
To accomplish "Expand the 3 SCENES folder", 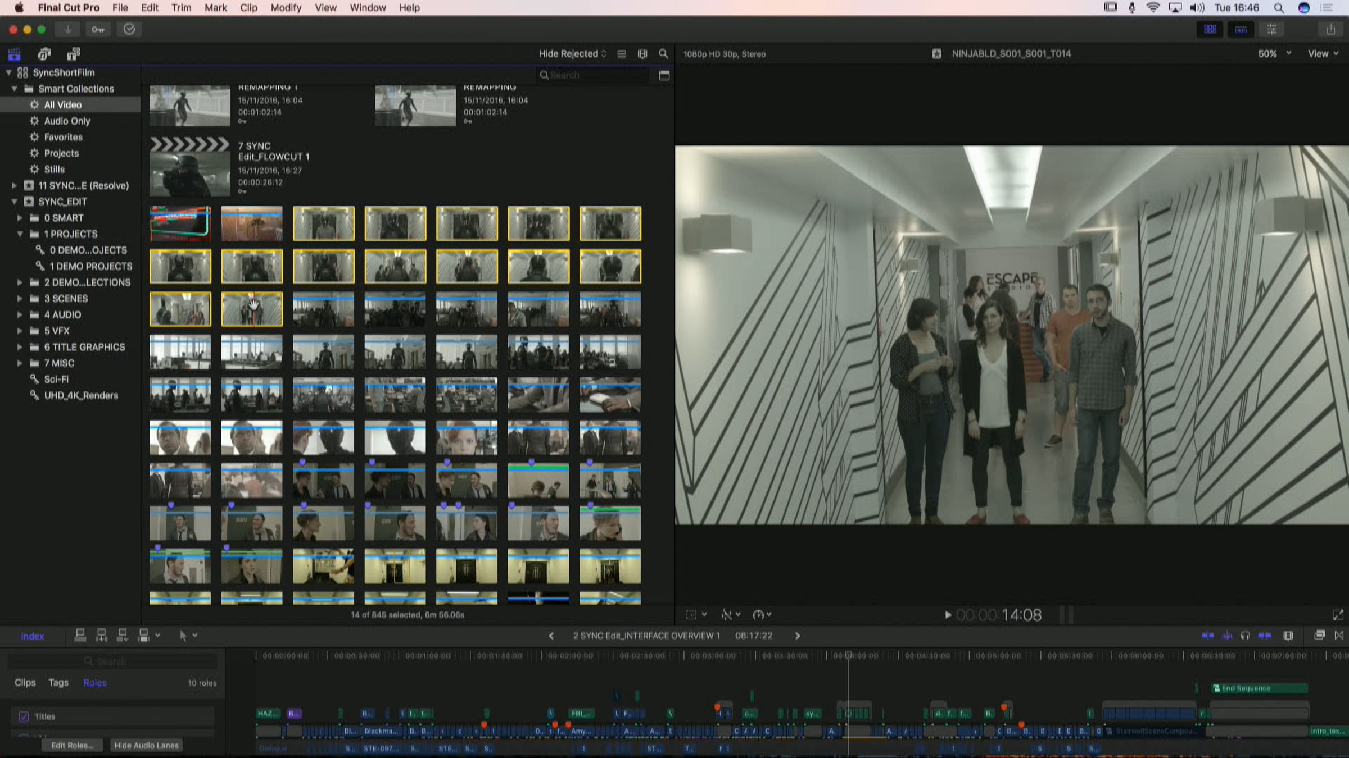I will [x=20, y=299].
